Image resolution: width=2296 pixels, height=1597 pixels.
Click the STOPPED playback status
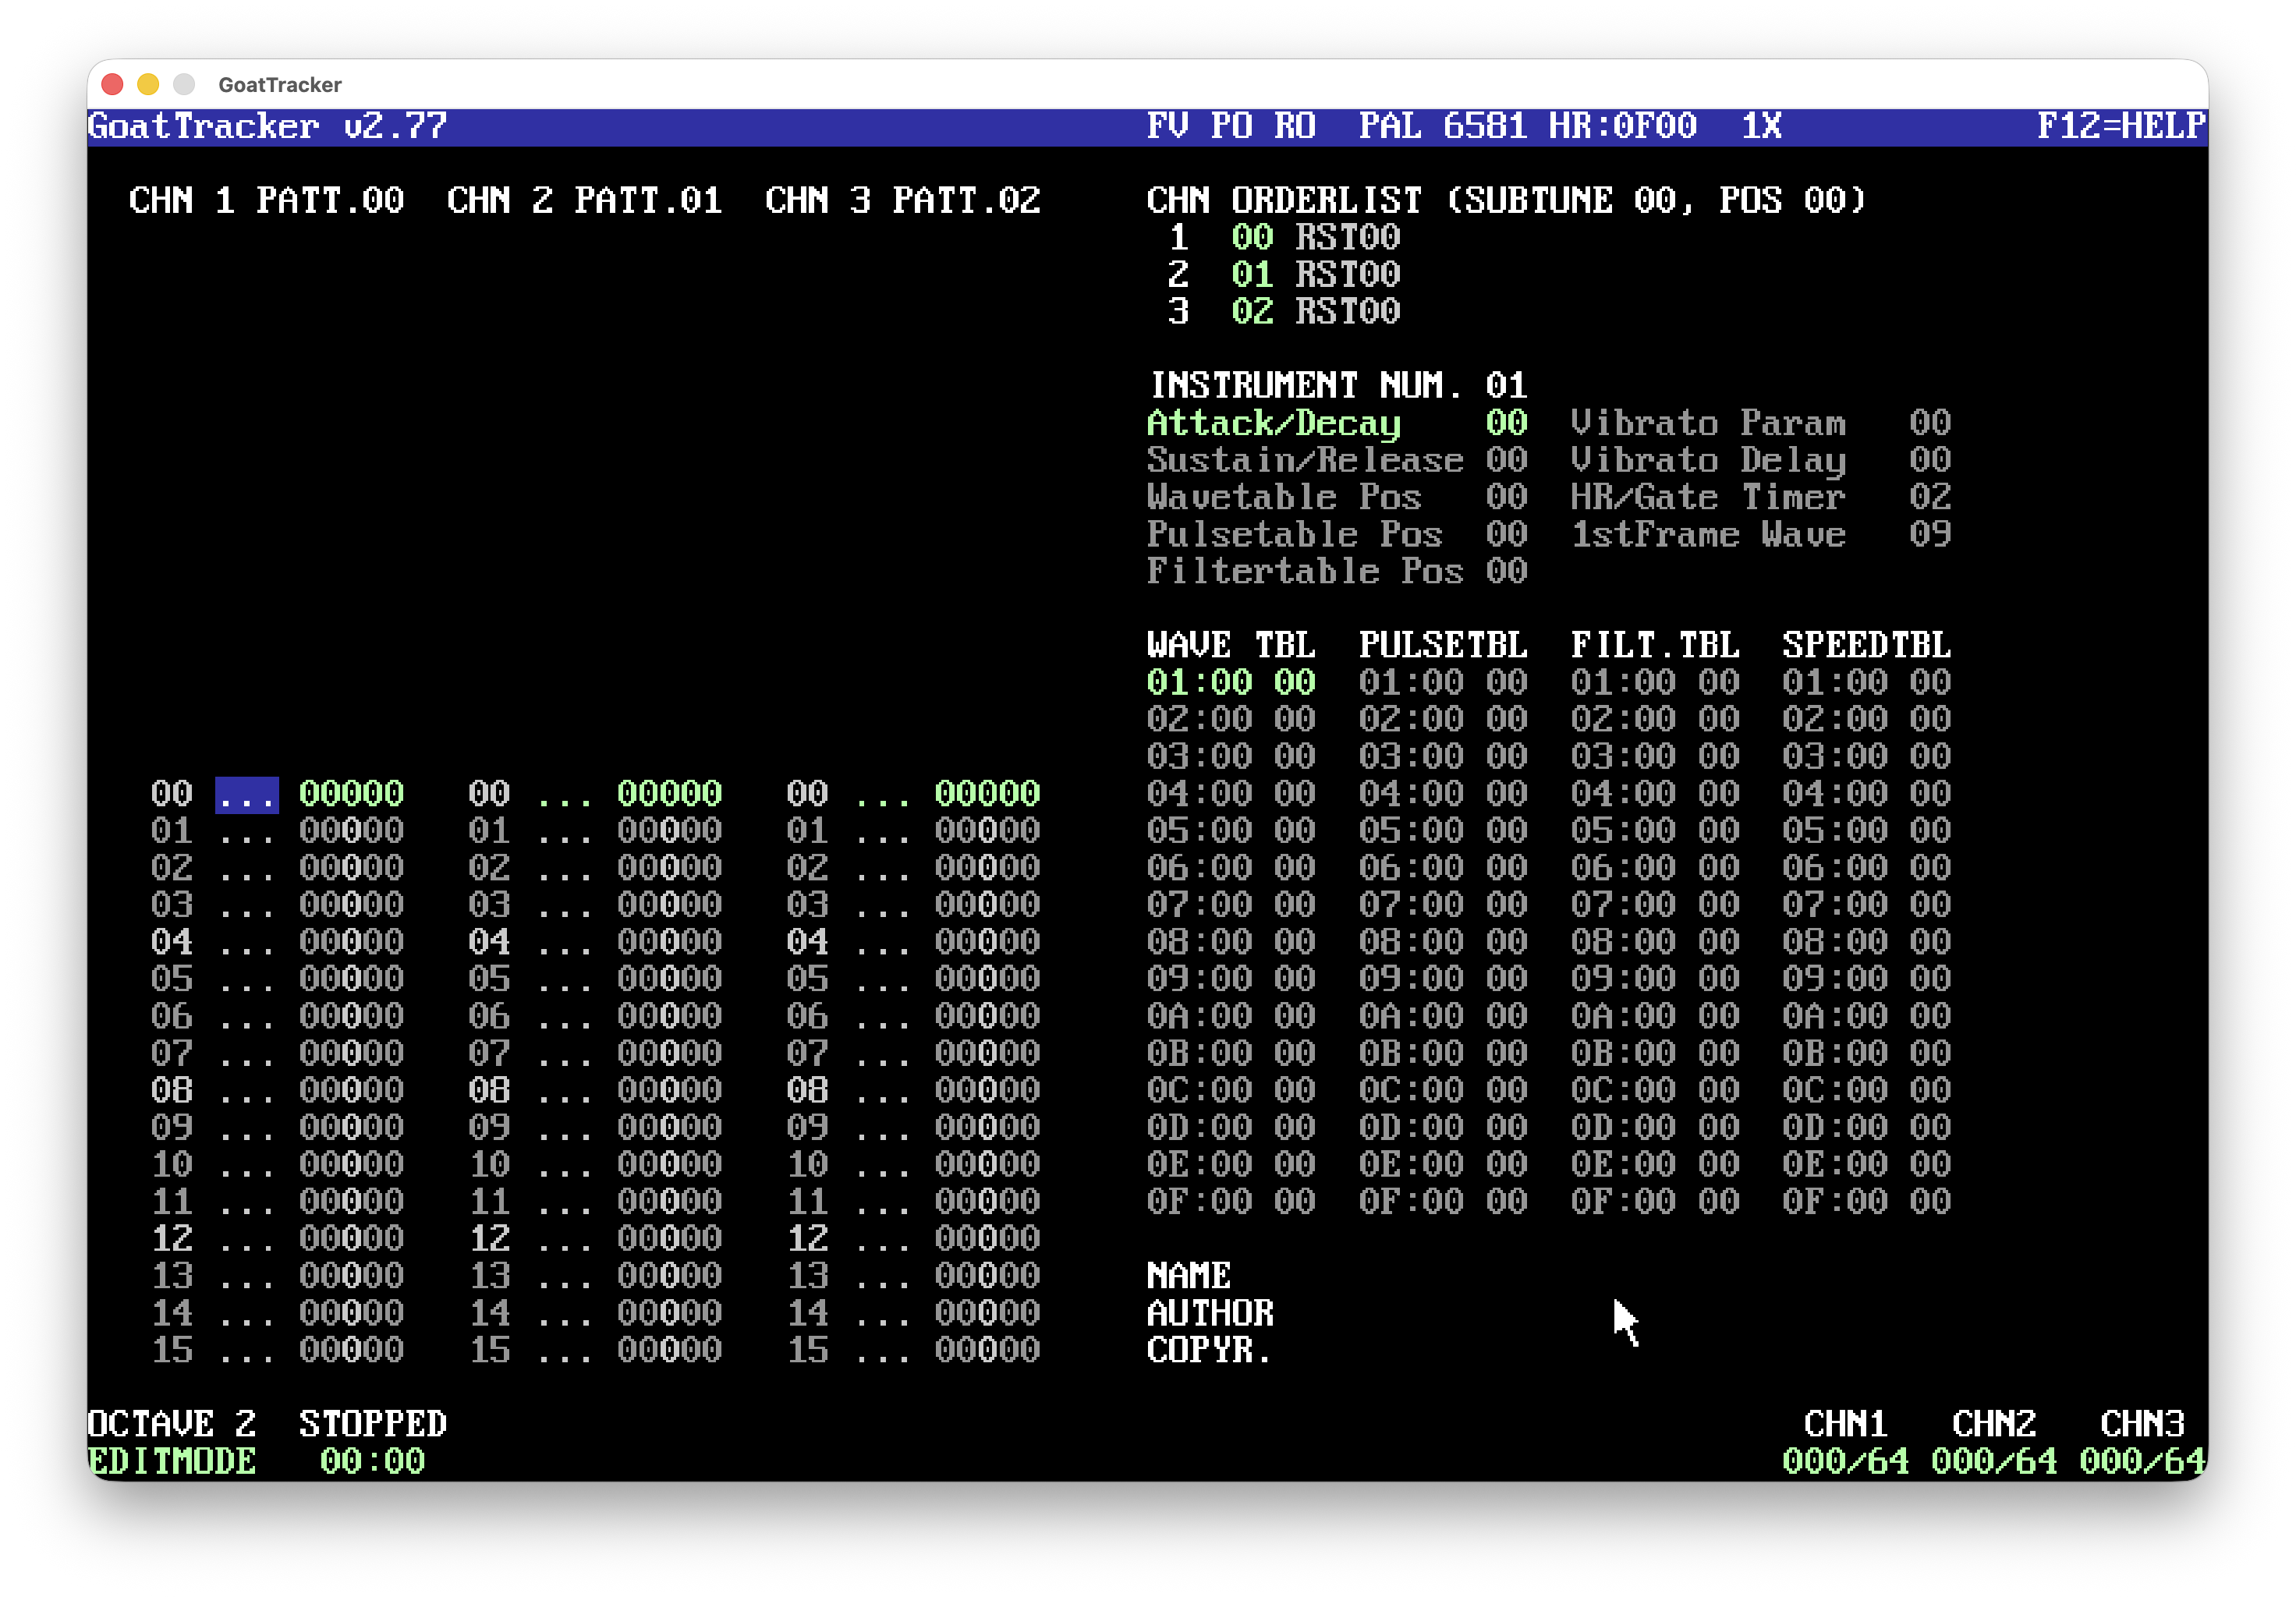(x=373, y=1424)
